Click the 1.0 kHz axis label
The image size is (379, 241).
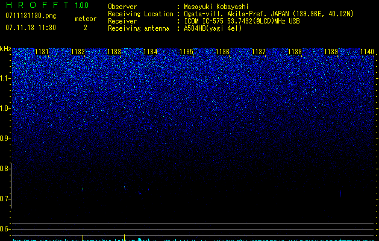click(x=5, y=108)
